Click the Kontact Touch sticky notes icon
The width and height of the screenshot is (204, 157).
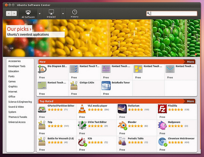coord(138,69)
